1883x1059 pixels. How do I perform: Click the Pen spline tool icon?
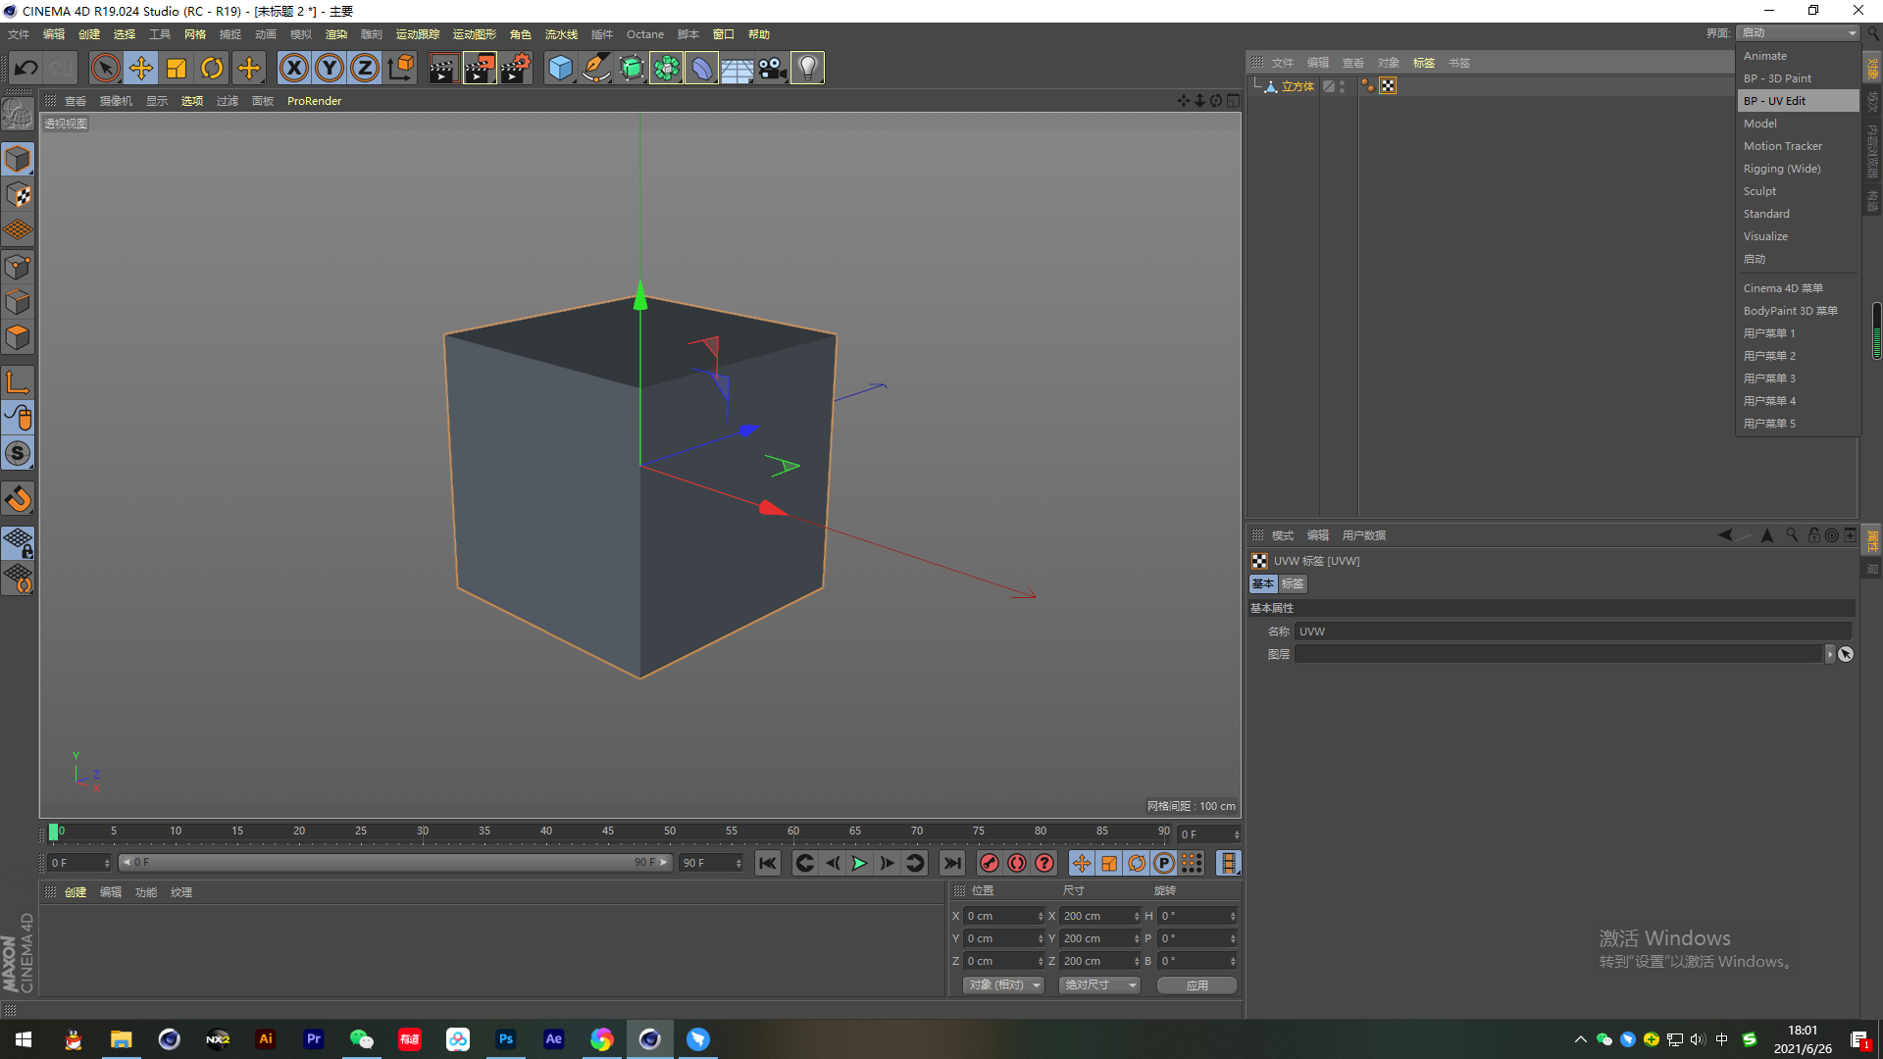point(595,68)
